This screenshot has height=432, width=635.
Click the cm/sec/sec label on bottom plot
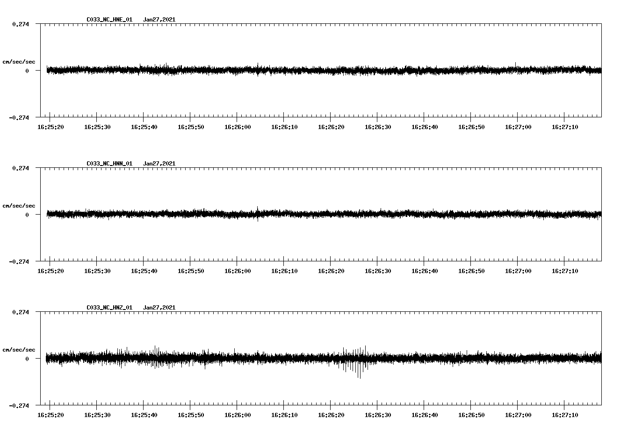[x=20, y=349]
